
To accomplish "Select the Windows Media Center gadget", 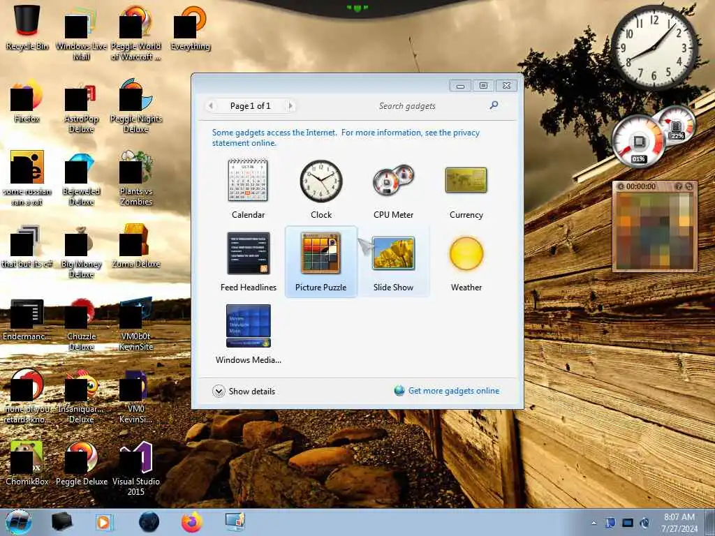I will coord(248,334).
